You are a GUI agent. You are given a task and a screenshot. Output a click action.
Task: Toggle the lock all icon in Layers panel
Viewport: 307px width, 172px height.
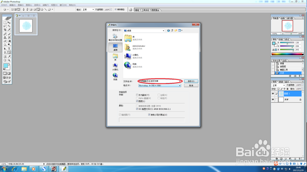[287, 89]
